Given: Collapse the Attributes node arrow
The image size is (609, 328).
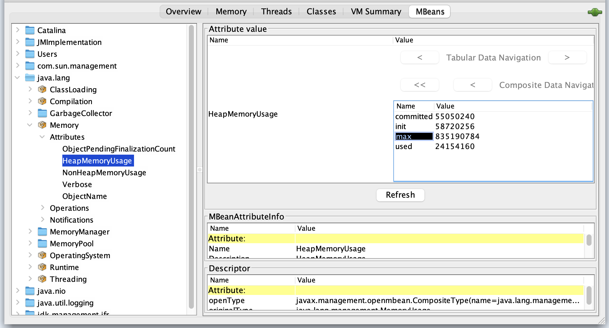Looking at the screenshot, I should coord(42,137).
